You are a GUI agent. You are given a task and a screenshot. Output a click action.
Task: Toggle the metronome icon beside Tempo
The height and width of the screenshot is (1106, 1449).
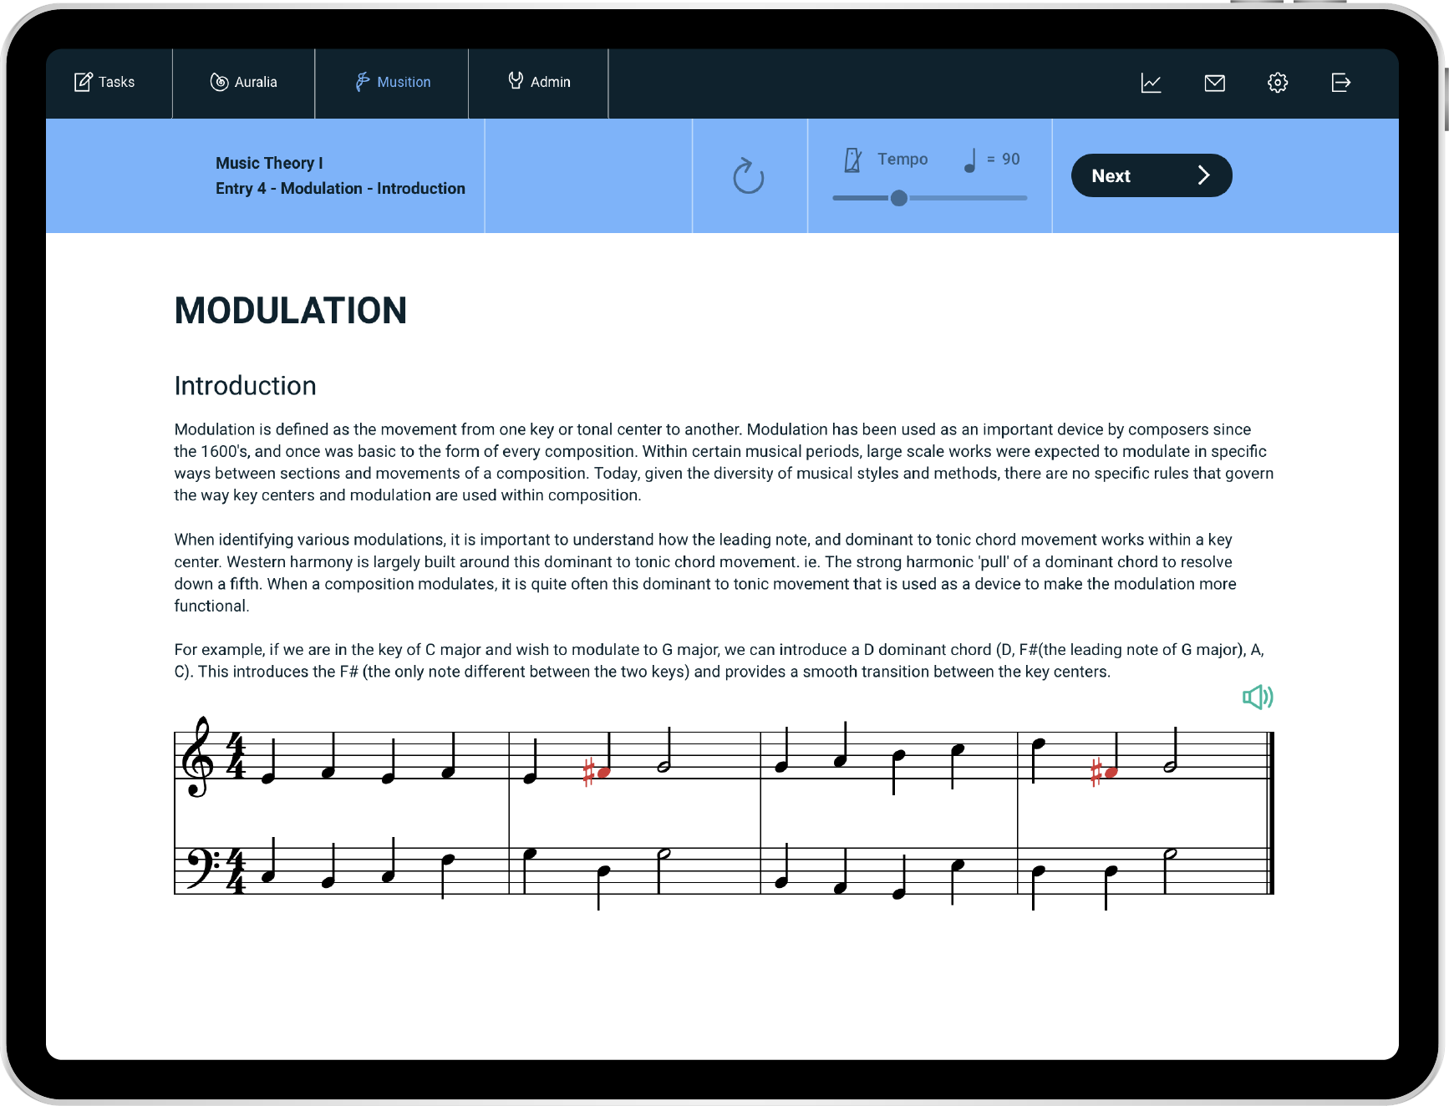click(x=852, y=160)
